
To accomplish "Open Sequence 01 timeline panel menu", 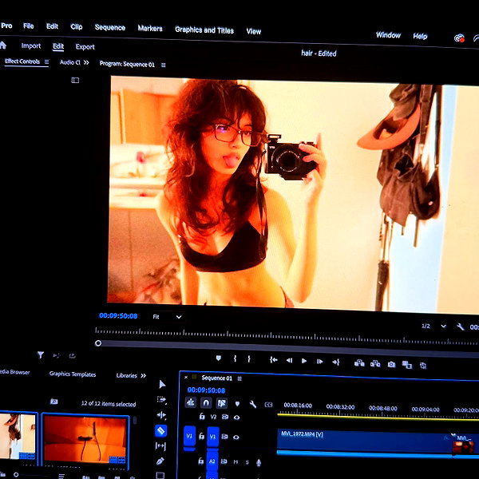I will 239,378.
